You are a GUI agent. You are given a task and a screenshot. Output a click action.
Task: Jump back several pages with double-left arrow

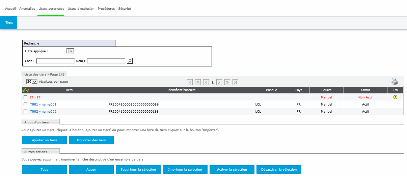[x=198, y=82]
